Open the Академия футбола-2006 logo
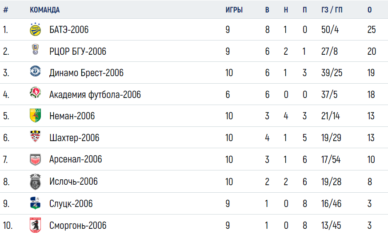 (35, 93)
